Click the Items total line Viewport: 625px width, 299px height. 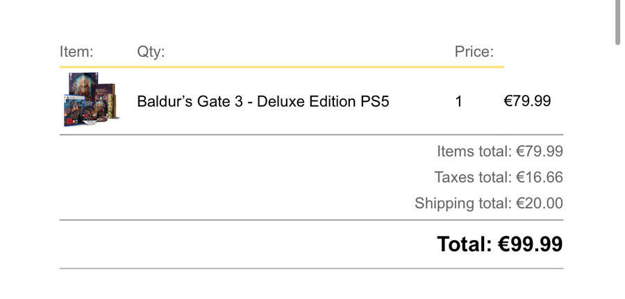coord(500,151)
